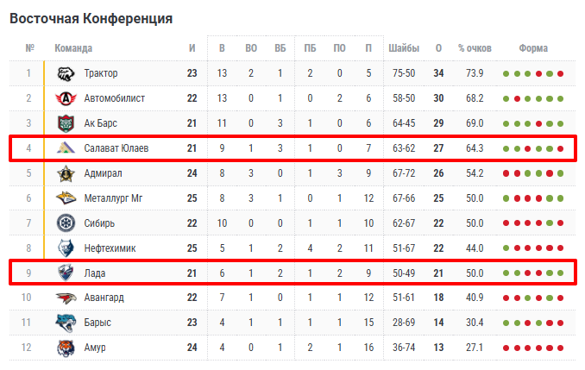Click the Металлург Мг team logo
Viewport: 585px width, 370px height.
click(66, 198)
